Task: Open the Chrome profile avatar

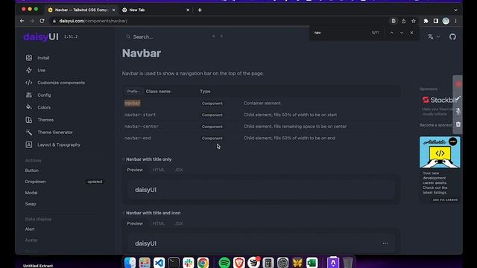Action: [x=446, y=21]
